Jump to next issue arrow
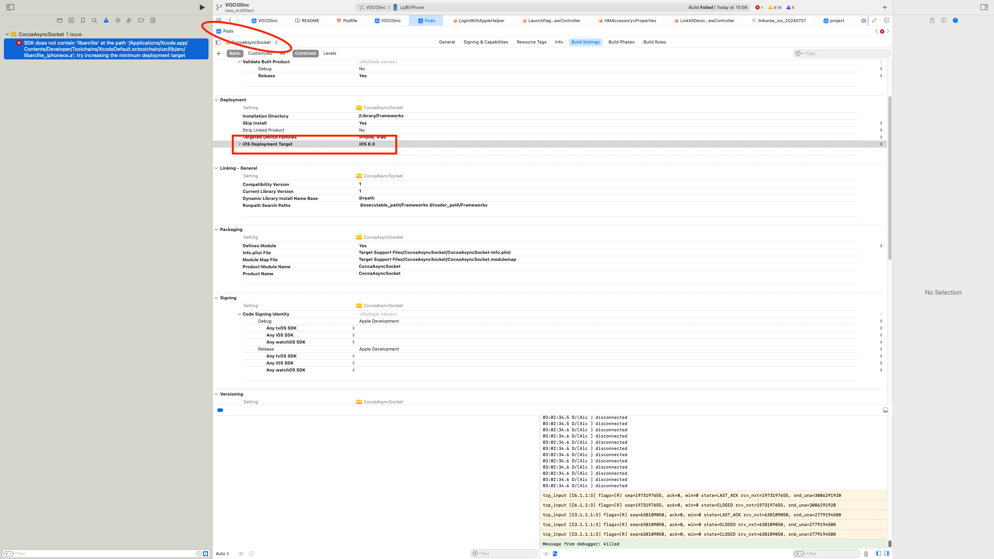This screenshot has height=559, width=994. (888, 31)
